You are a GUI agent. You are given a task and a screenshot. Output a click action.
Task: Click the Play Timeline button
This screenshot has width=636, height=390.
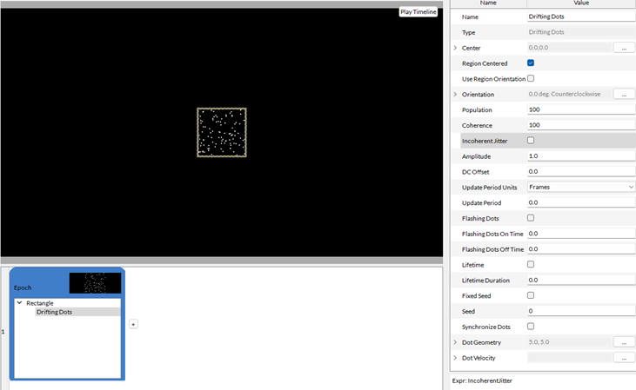[418, 12]
